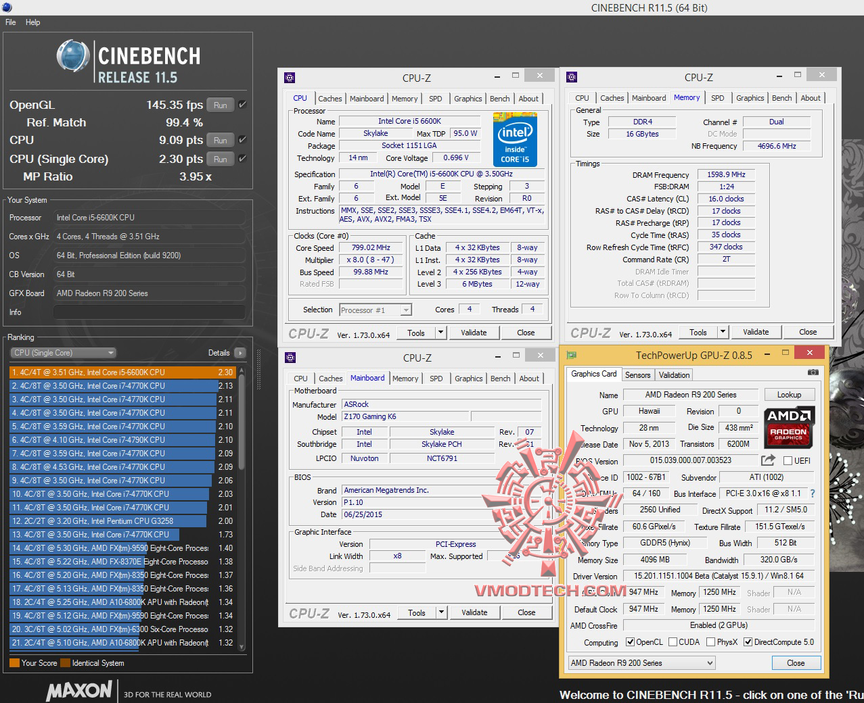Click the Cinebench app icon in title bar
The image size is (864, 703).
point(5,7)
